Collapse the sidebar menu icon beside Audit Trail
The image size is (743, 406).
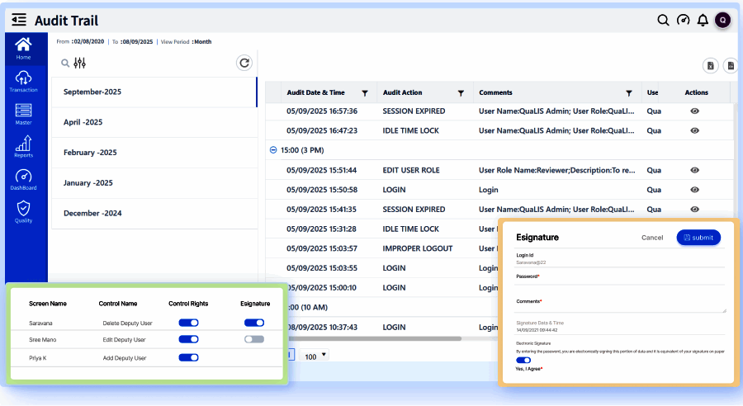pyautogui.click(x=19, y=21)
